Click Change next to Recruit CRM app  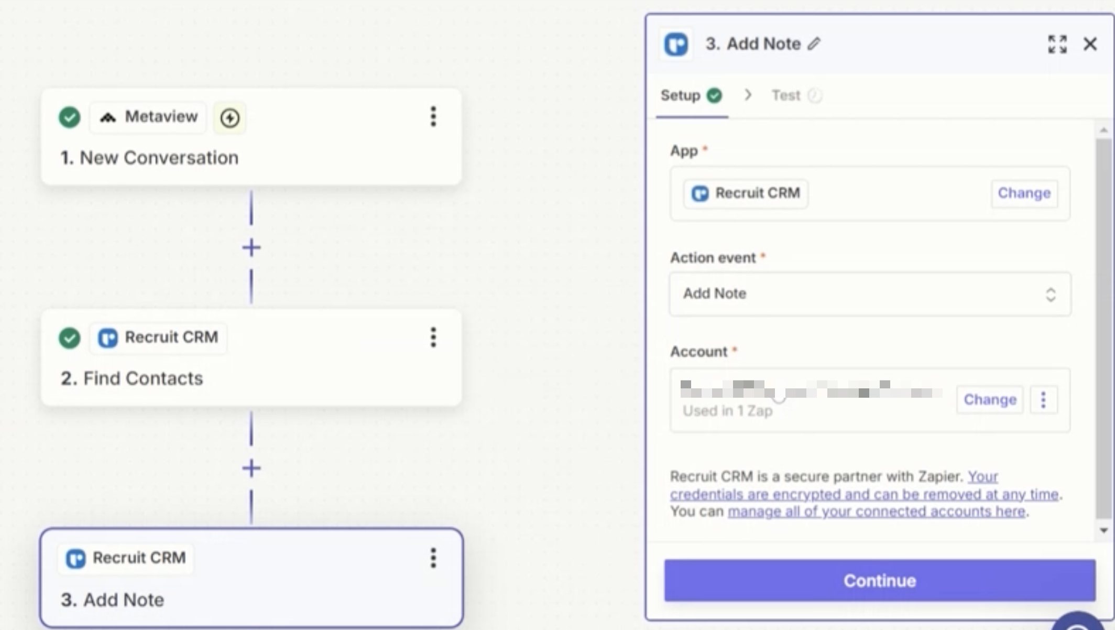coord(1024,193)
